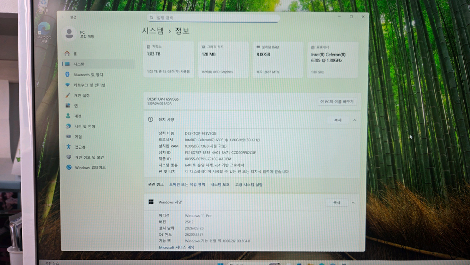This screenshot has width=470, height=265.
Task: Click the apps grid icon in the sidebar
Action: (67, 106)
